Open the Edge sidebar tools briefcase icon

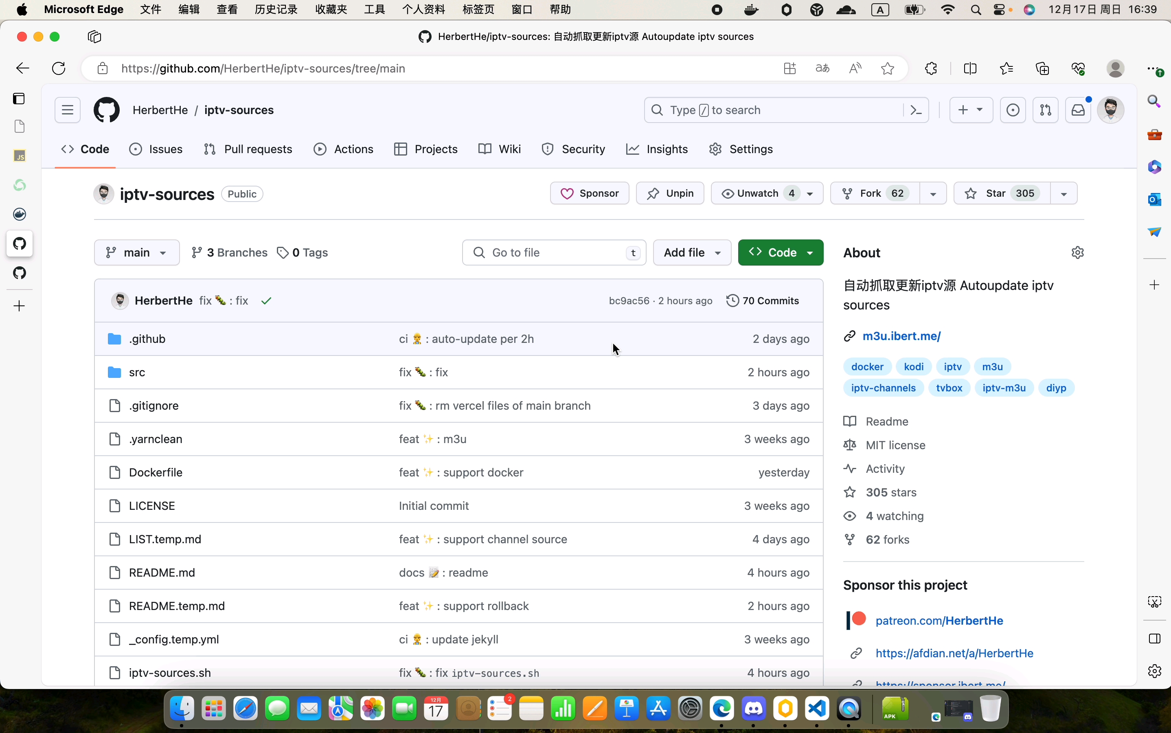1155,134
